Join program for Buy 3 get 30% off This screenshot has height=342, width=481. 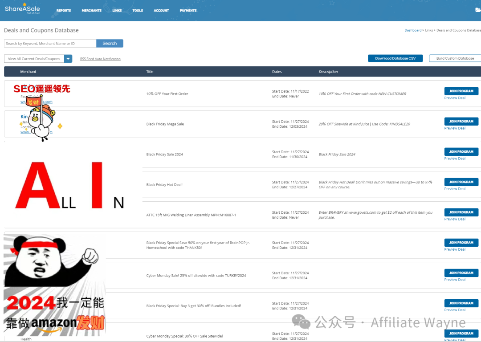[x=461, y=303]
